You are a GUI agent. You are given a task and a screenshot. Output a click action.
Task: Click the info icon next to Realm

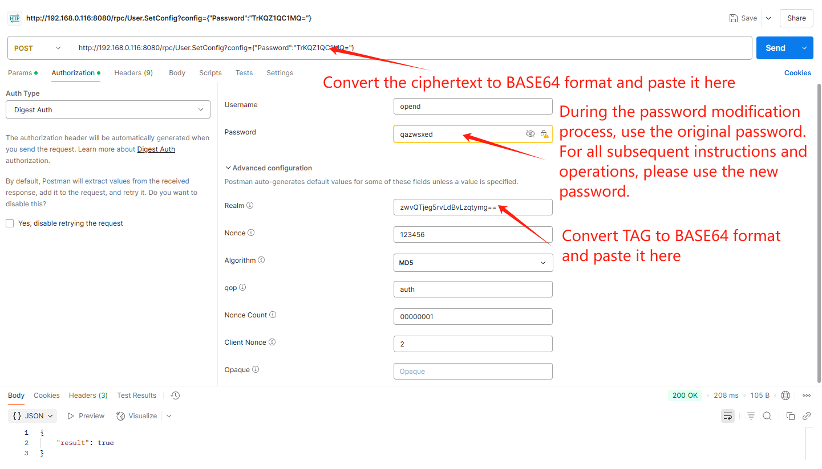point(250,205)
